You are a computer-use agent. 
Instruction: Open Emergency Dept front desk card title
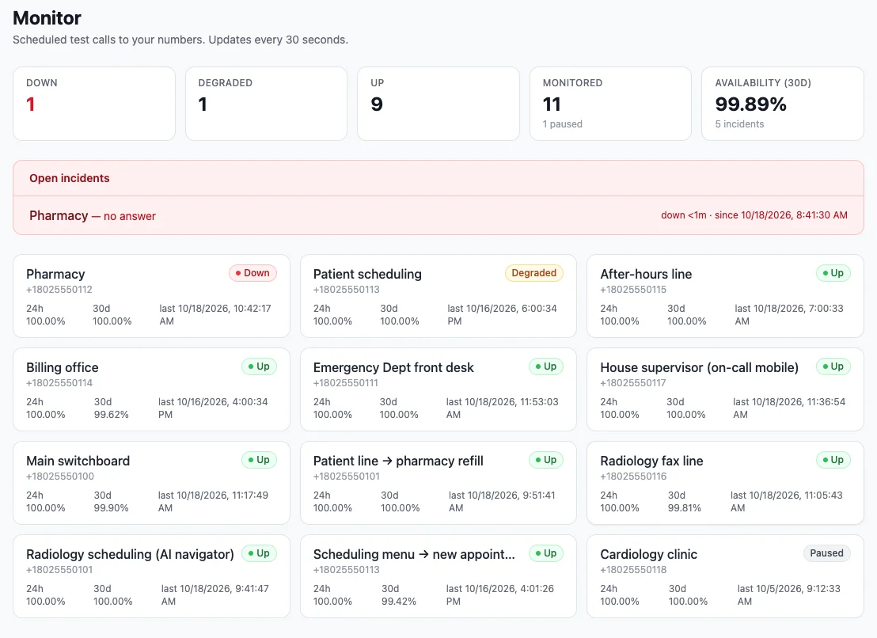pos(393,367)
